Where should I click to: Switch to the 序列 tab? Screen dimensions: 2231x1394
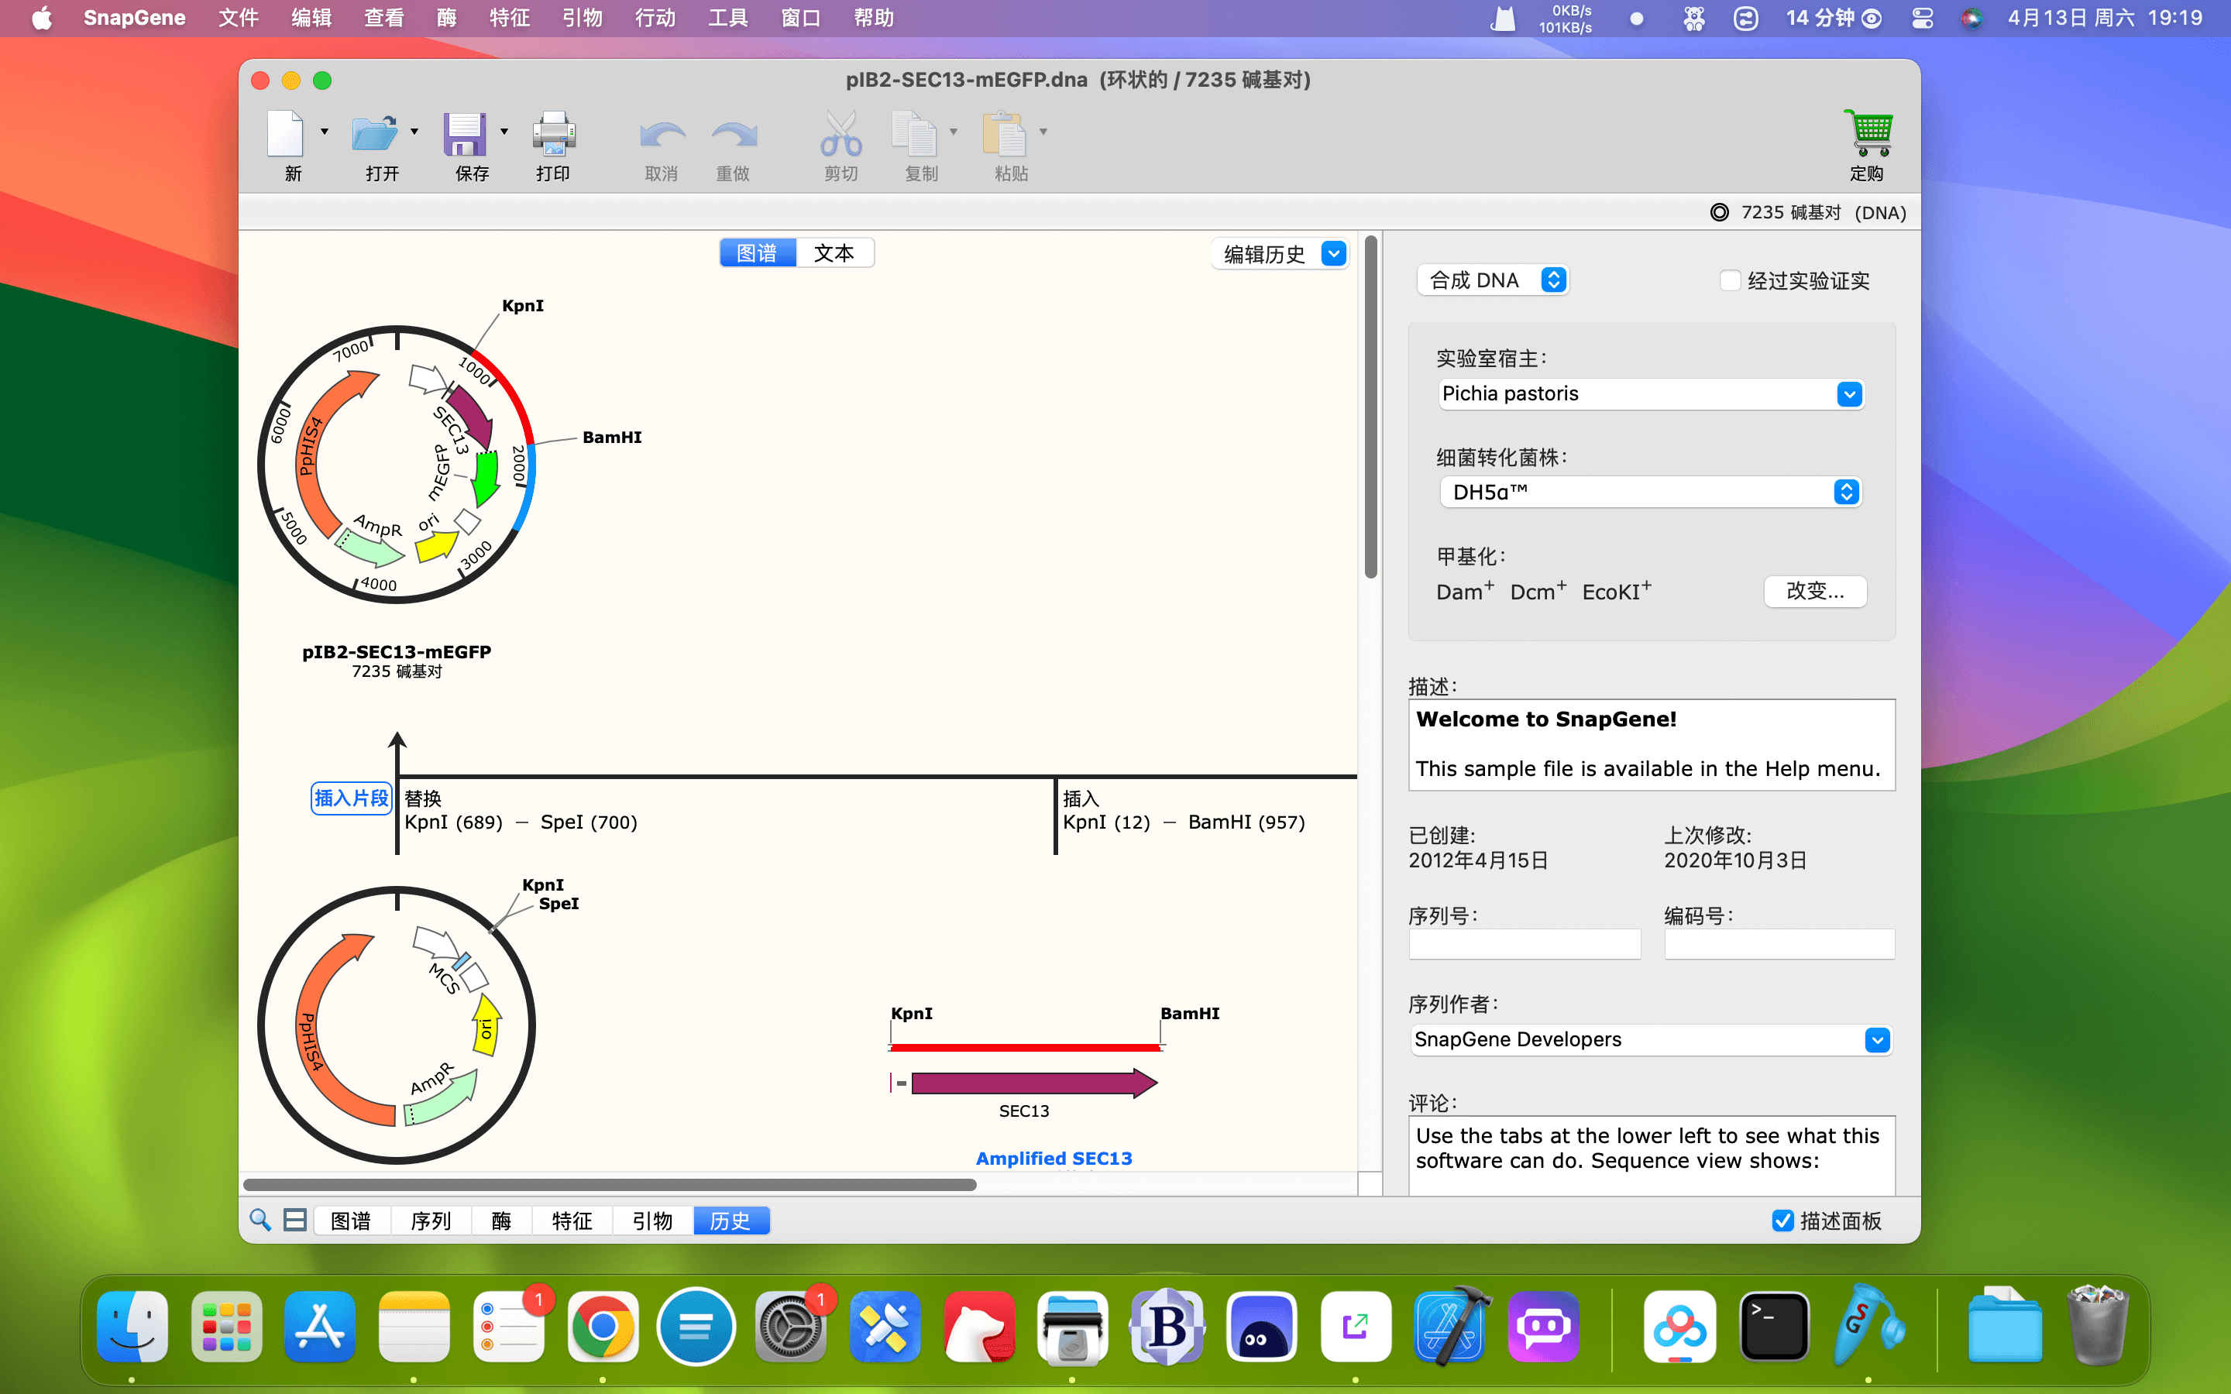point(431,1221)
